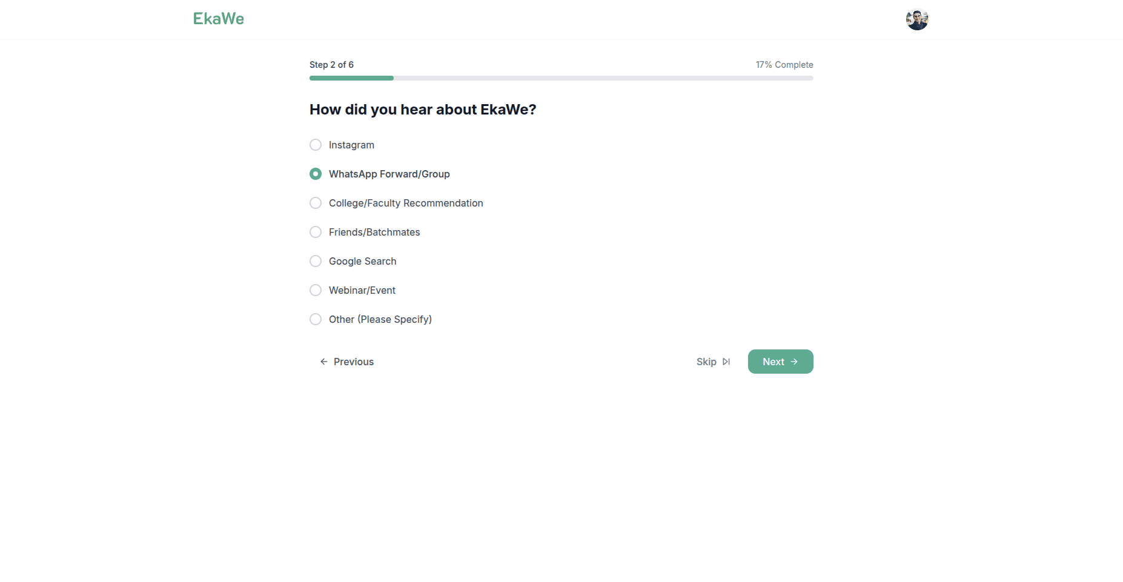Image resolution: width=1123 pixels, height=582 pixels.
Task: Click the EkaWe logo
Action: [218, 19]
